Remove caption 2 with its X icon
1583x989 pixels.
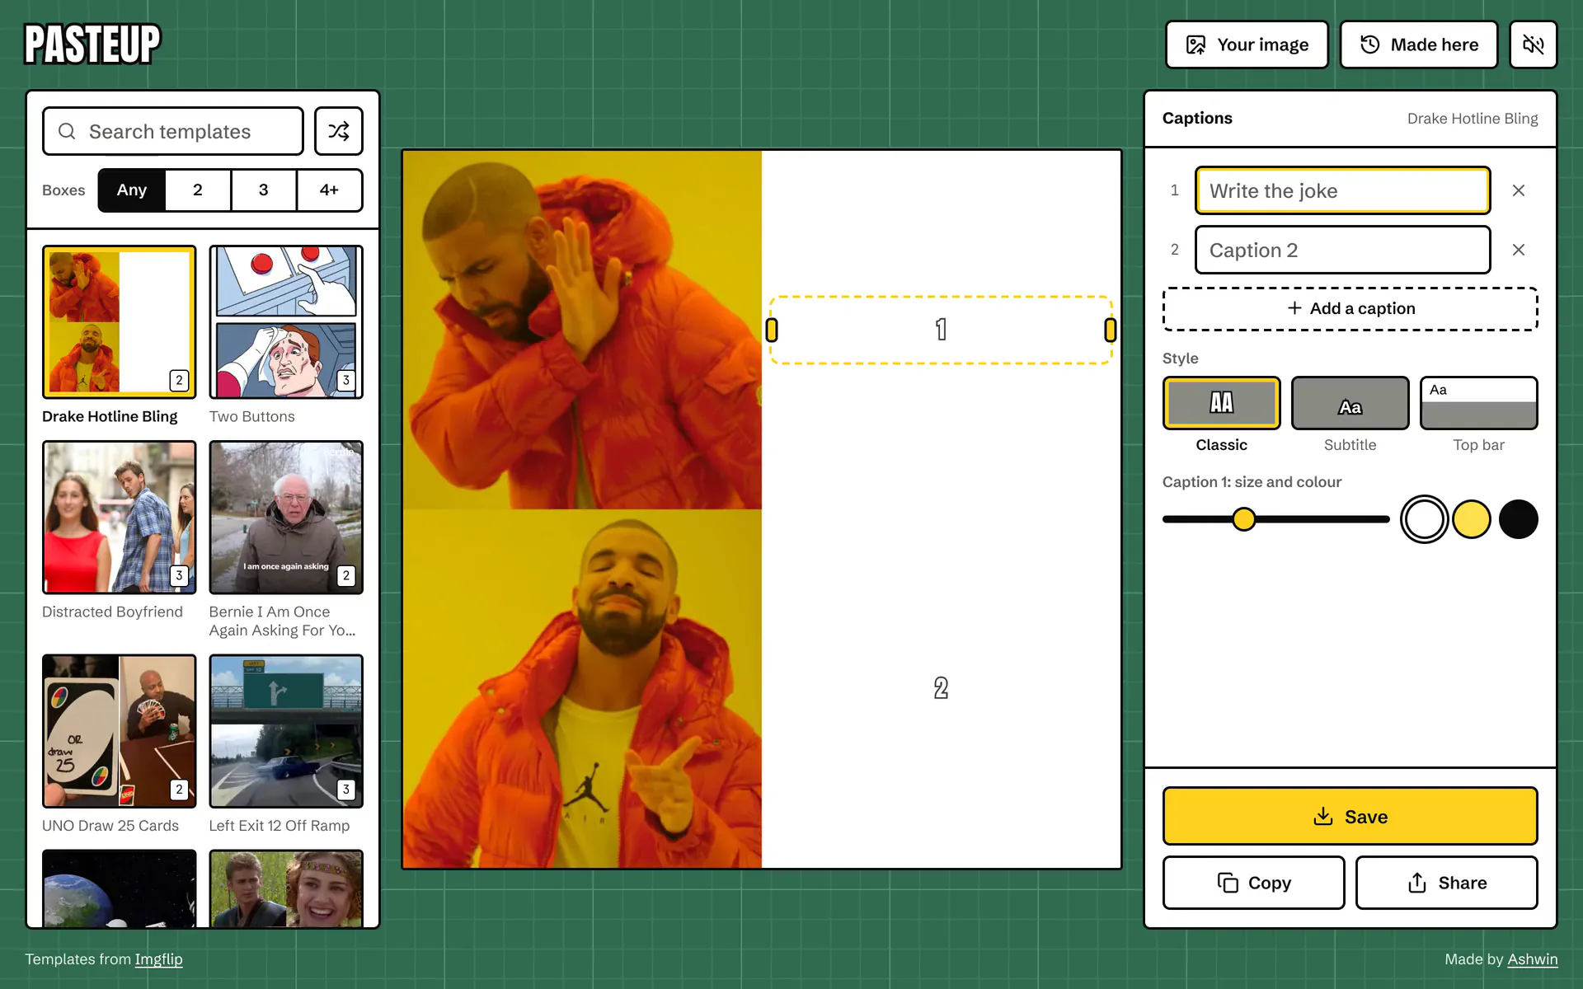[1518, 250]
